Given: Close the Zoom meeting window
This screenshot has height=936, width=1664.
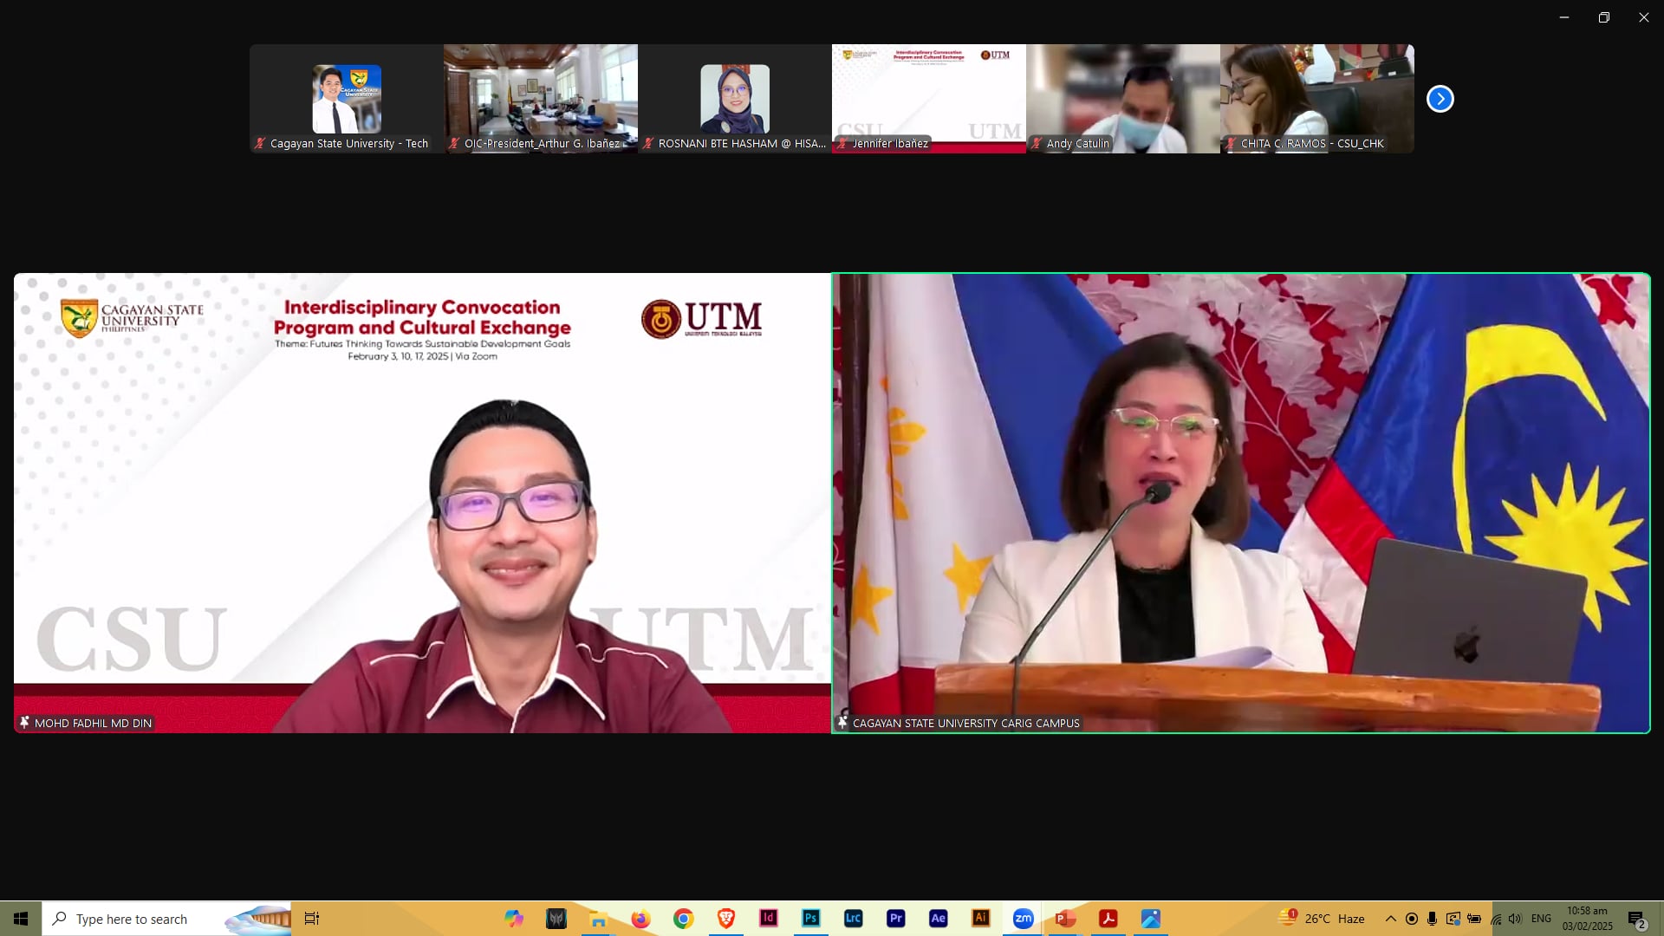Looking at the screenshot, I should (x=1644, y=17).
